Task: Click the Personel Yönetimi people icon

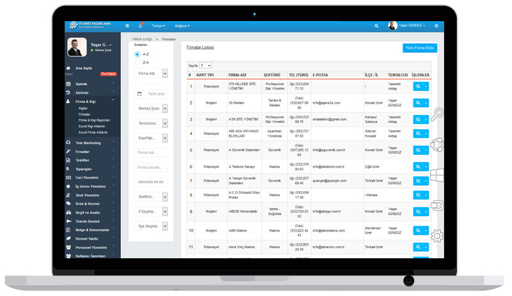Action: 68,247
